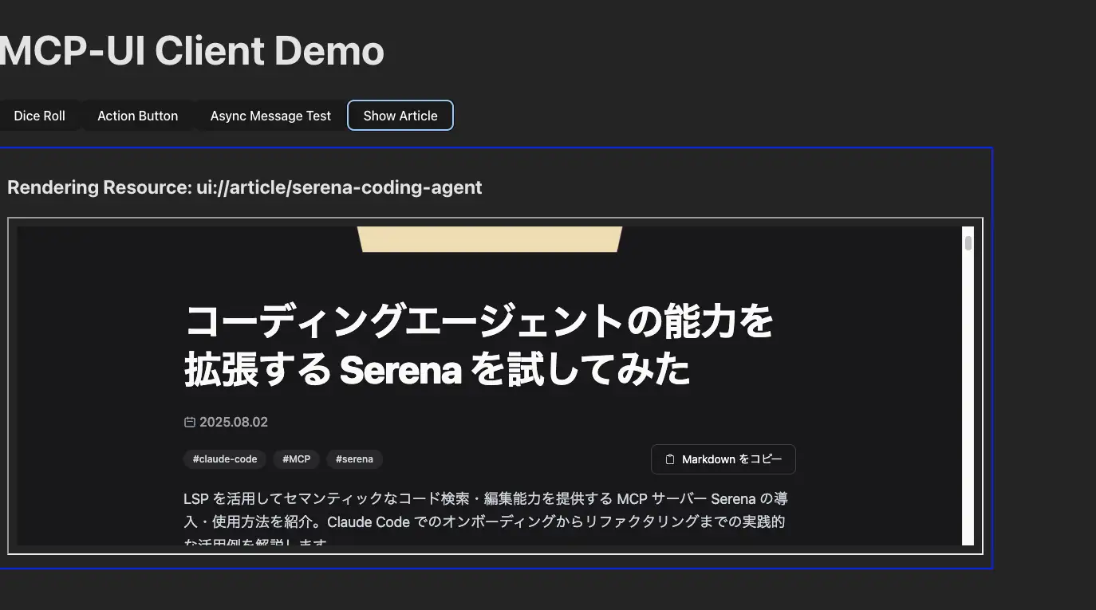Click the Dice Roll button
1096x610 pixels.
tap(38, 116)
